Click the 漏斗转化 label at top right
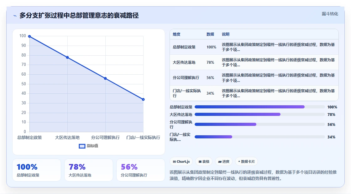The width and height of the screenshot is (351, 194). tap(330, 14)
